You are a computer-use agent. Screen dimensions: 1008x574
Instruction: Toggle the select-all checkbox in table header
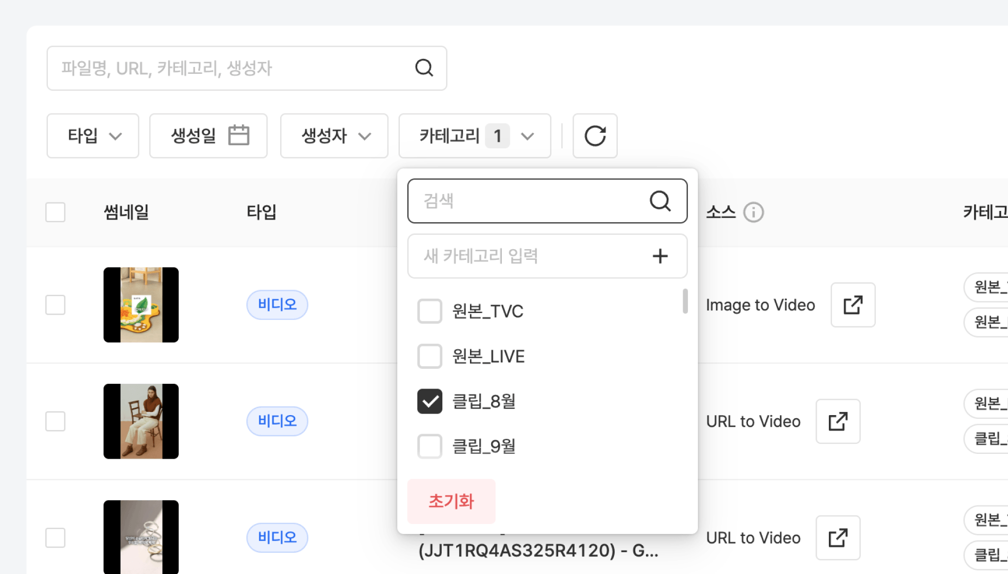[55, 213]
